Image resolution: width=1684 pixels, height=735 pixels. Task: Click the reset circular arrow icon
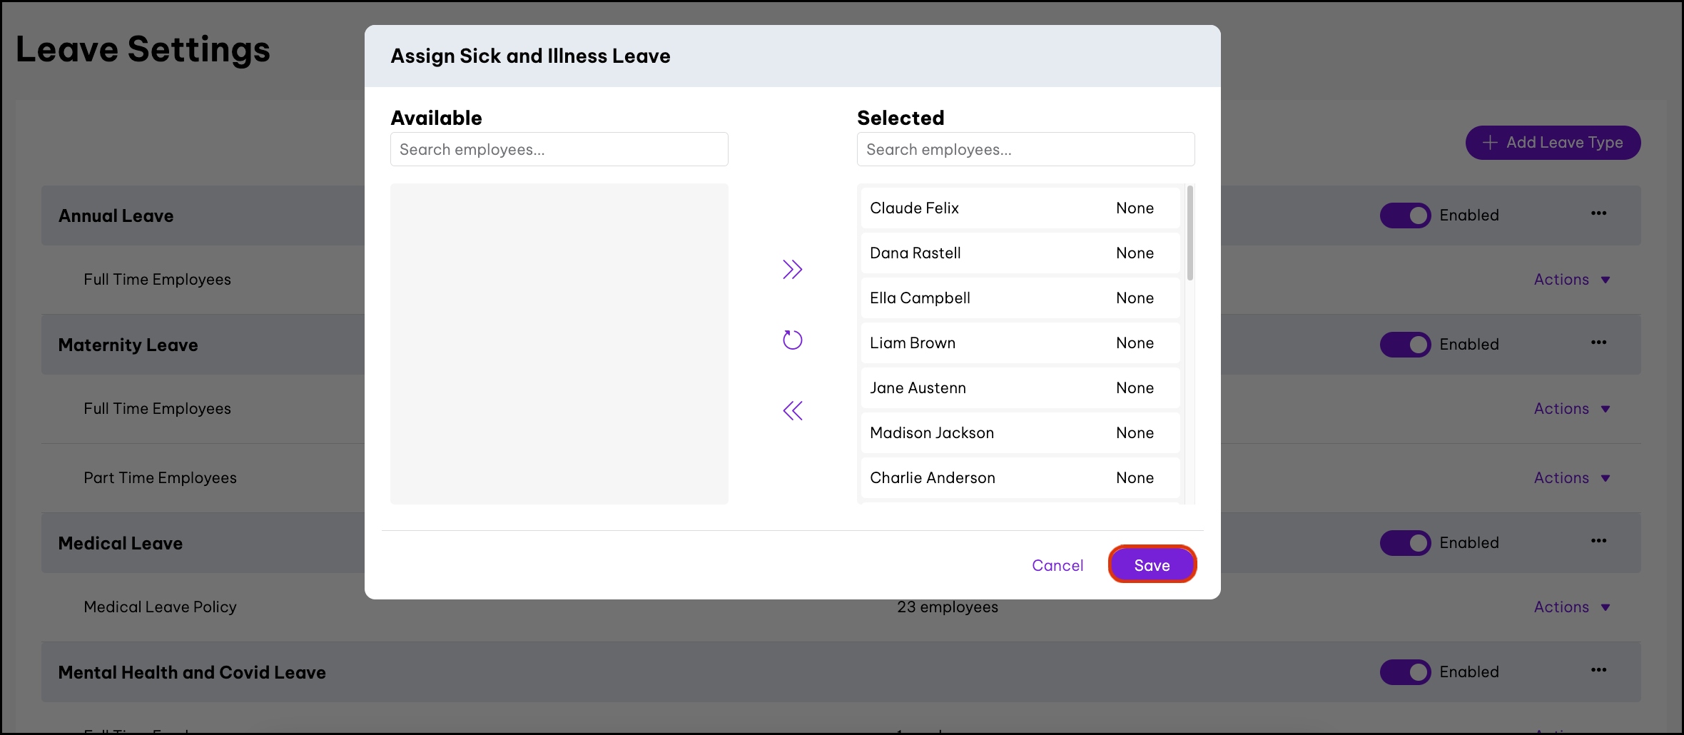[792, 340]
